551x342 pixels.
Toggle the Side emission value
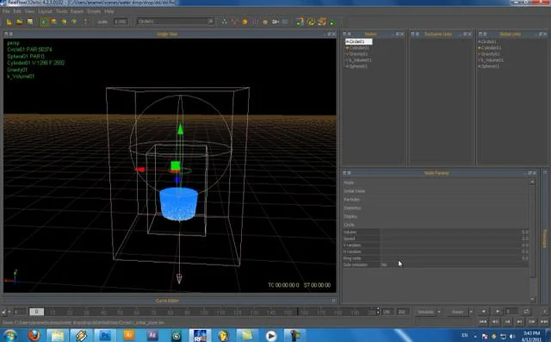pos(455,264)
